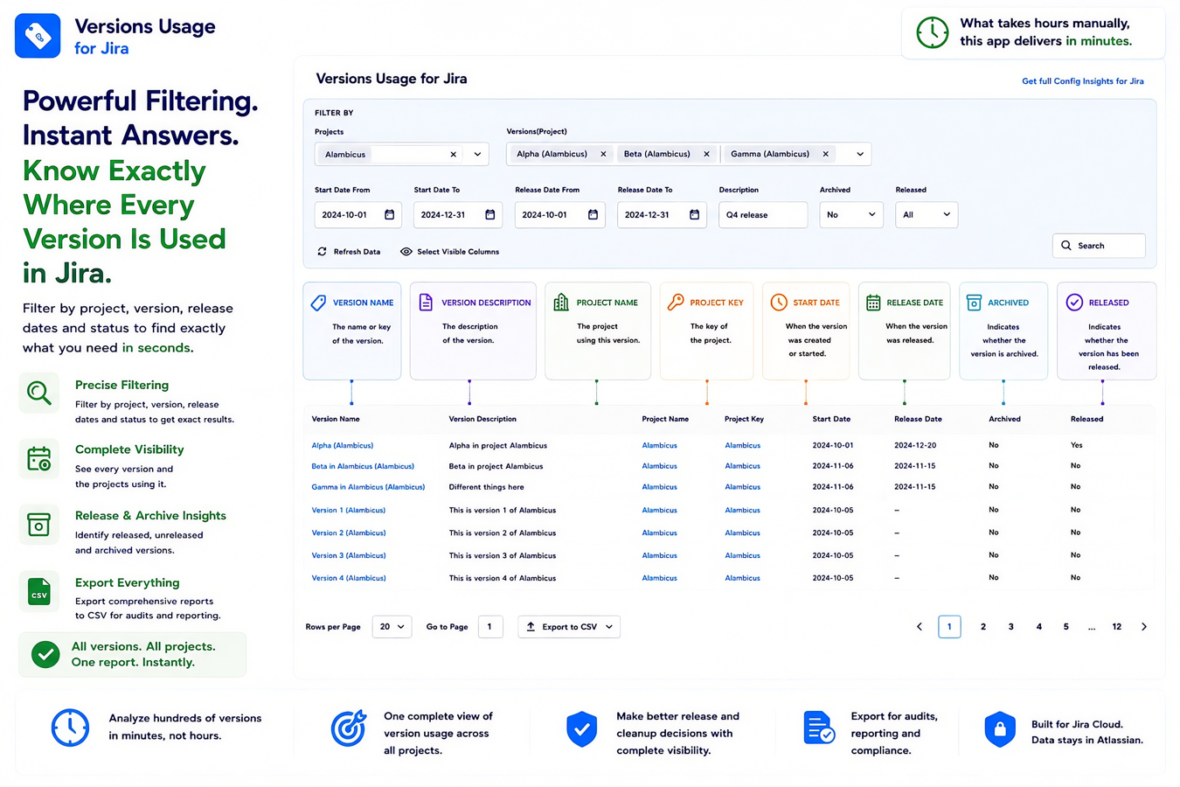Click the Version Name column header
The width and height of the screenshot is (1180, 787).
(x=336, y=420)
